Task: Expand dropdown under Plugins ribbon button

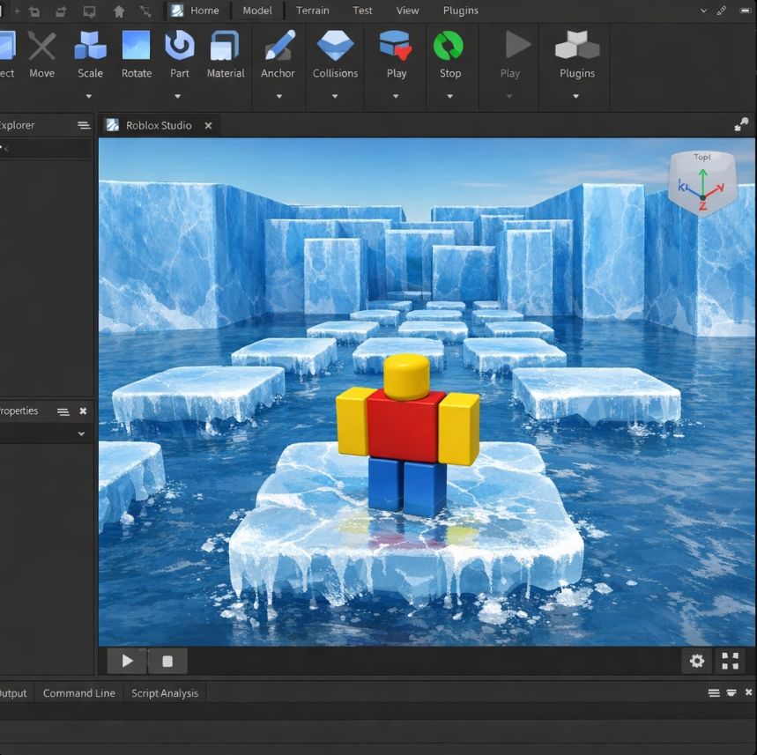Action: pyautogui.click(x=576, y=97)
